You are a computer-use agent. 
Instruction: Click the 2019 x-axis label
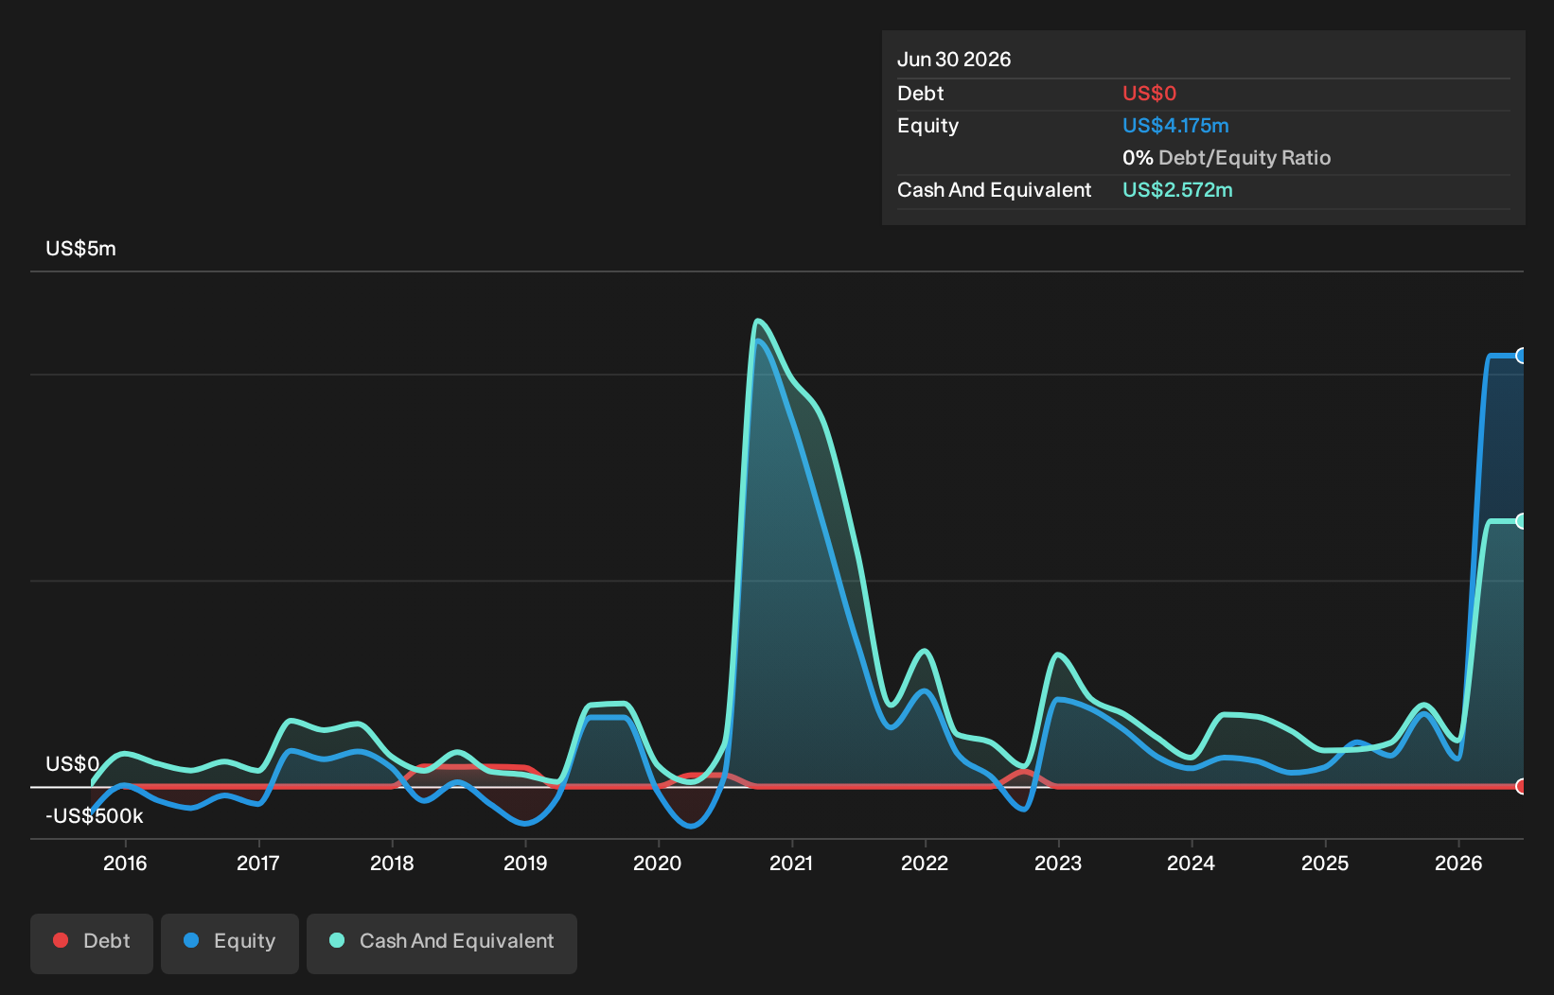[525, 863]
